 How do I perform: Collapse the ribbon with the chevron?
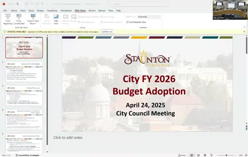click(244, 27)
